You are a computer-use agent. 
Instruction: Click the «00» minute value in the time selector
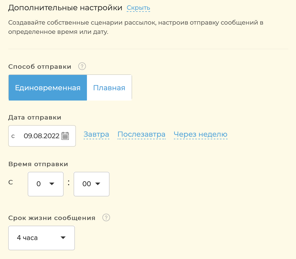coord(86,184)
